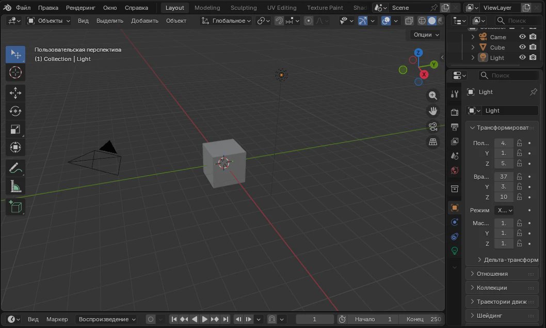Switch to the Sculpting workspace tab
This screenshot has height=328, width=546.
244,8
